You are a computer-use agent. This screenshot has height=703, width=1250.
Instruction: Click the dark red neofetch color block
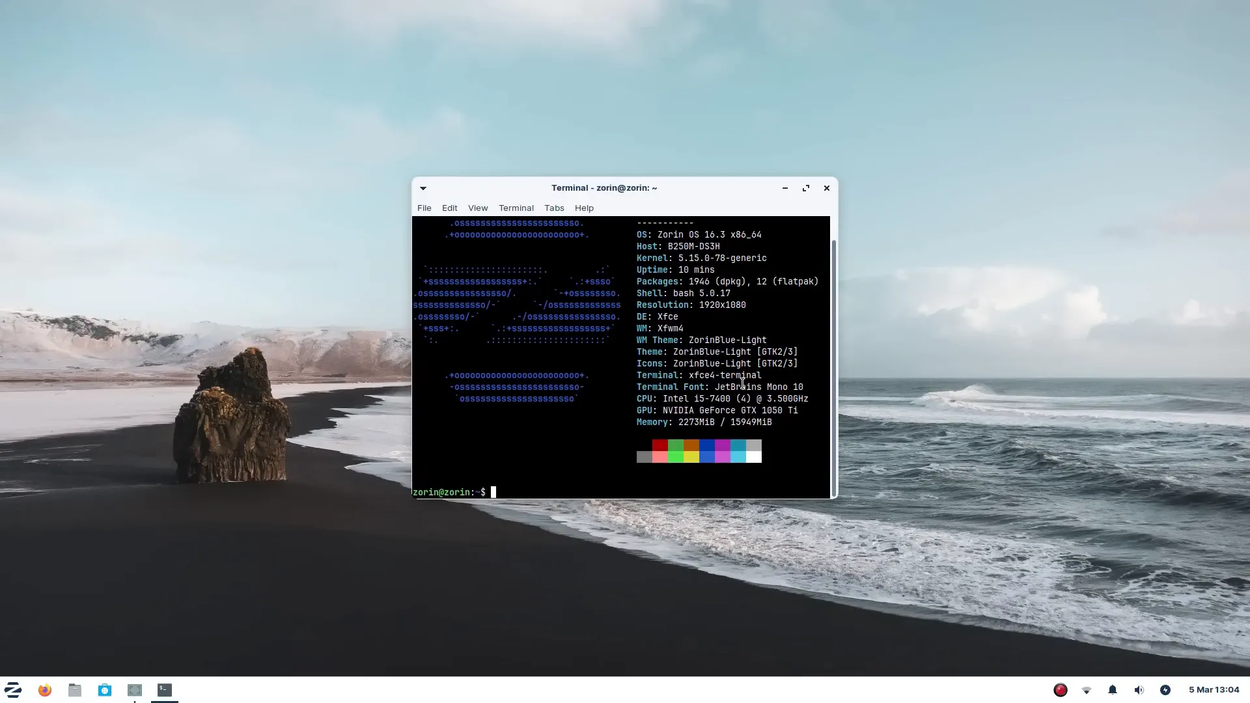(x=660, y=445)
